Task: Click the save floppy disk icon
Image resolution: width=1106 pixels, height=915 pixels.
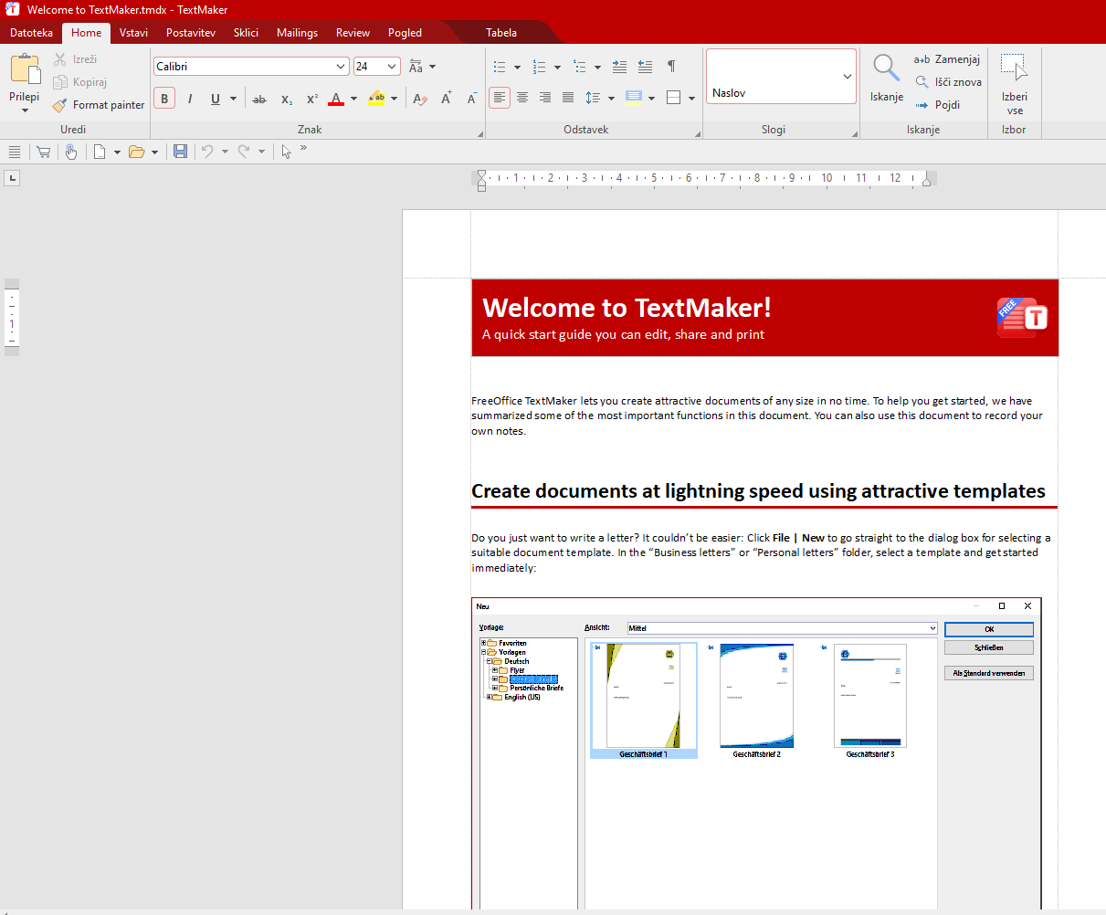Action: click(180, 152)
